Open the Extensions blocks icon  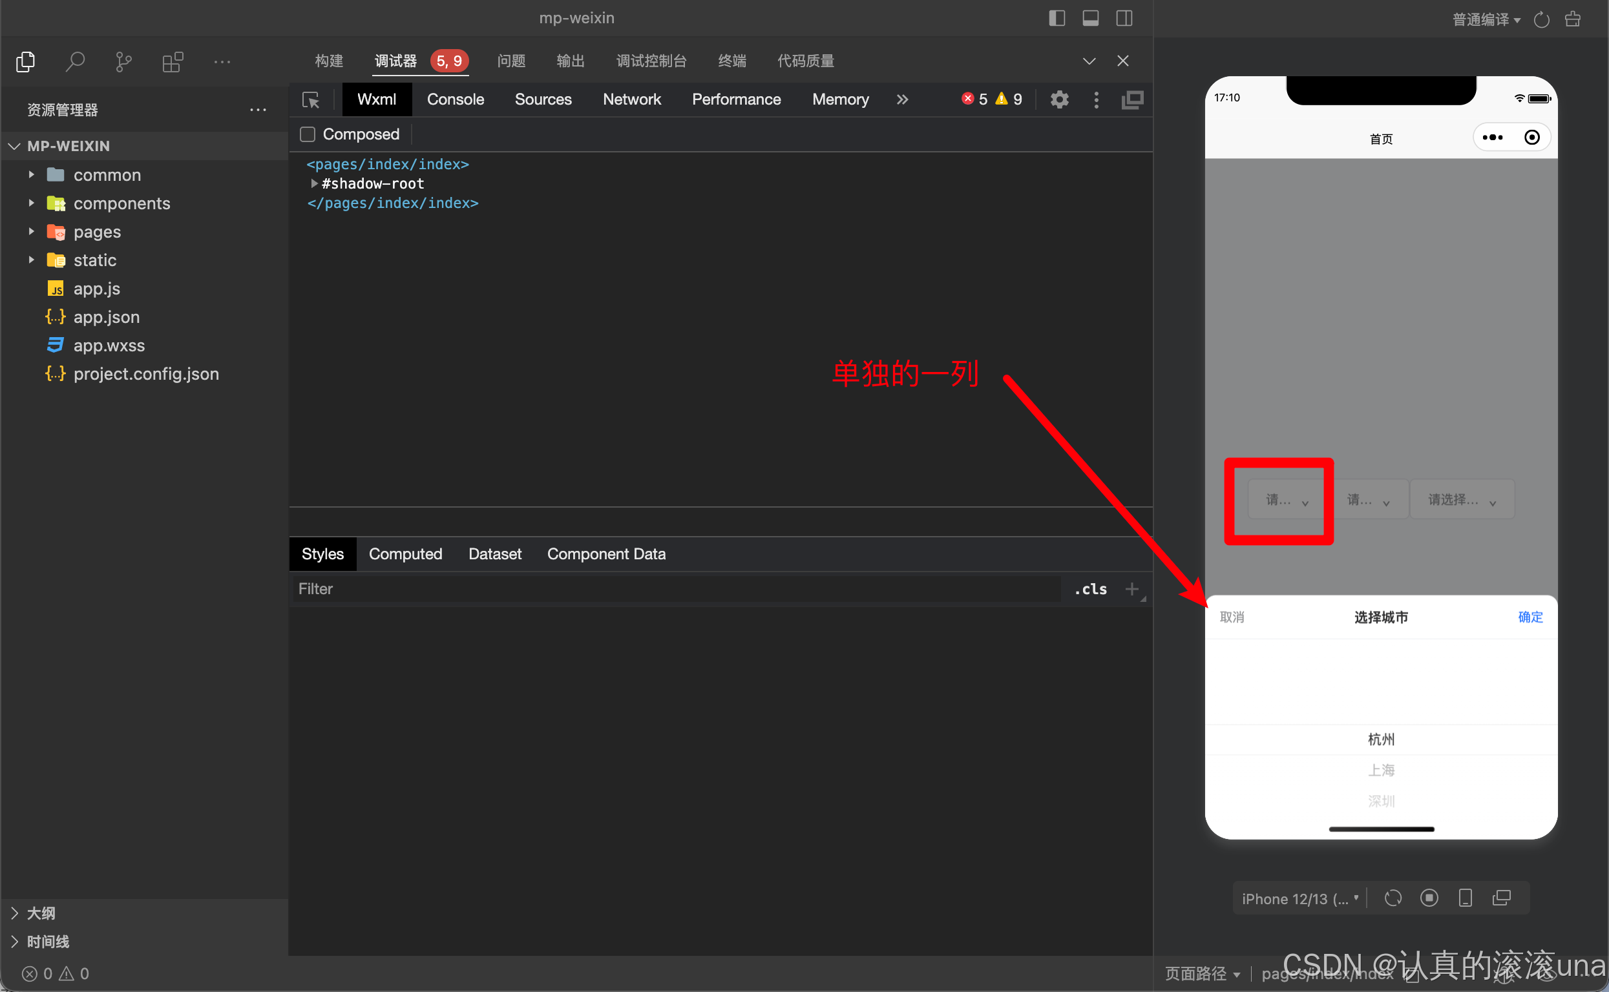(x=173, y=61)
